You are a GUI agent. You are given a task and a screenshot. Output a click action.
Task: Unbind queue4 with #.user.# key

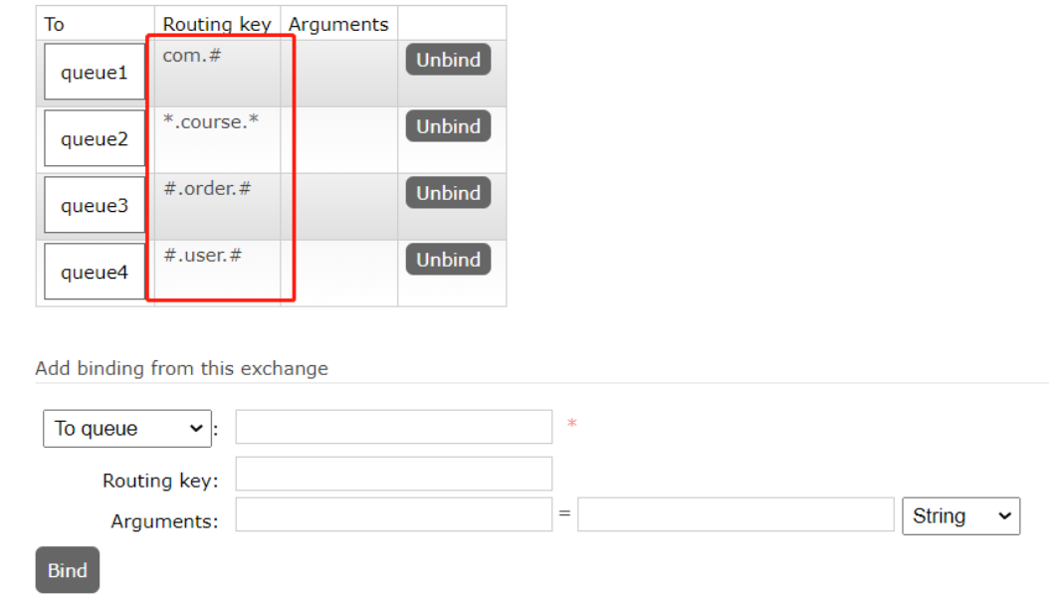(448, 259)
